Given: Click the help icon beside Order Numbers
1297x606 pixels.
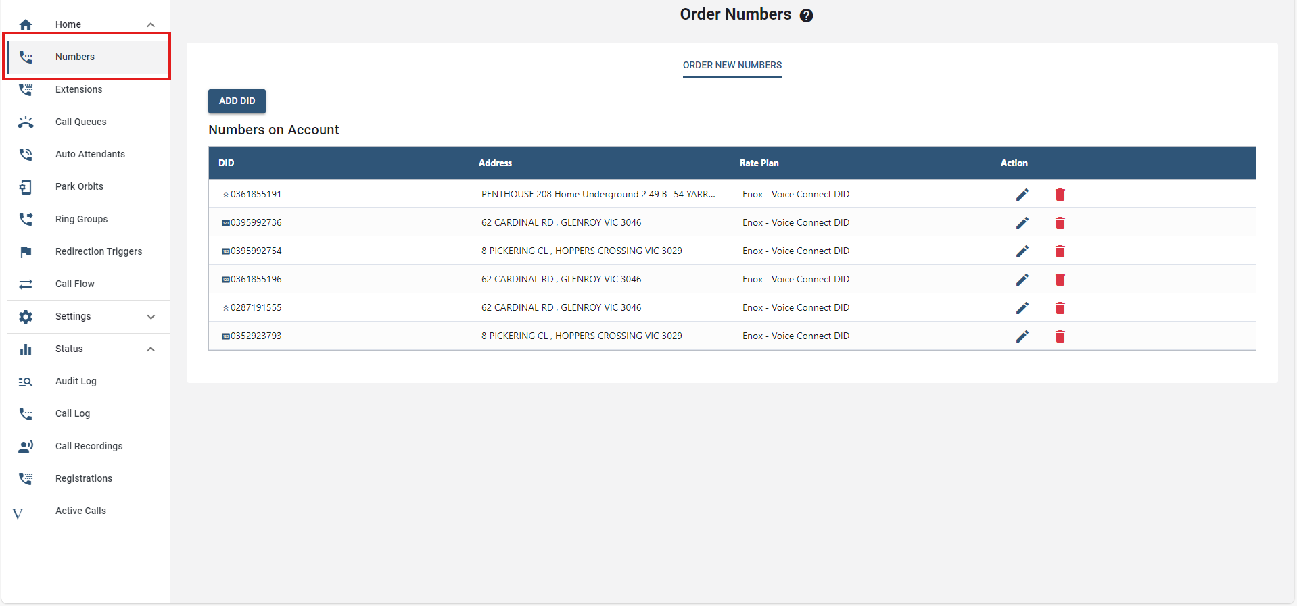Looking at the screenshot, I should coord(806,16).
